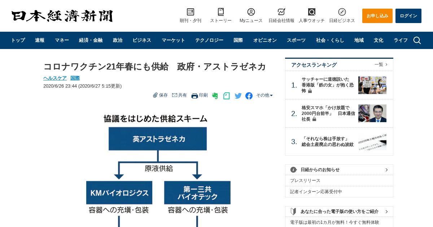The width and height of the screenshot is (433, 227).
Task: Open the マーケット section
Action: coord(173,40)
